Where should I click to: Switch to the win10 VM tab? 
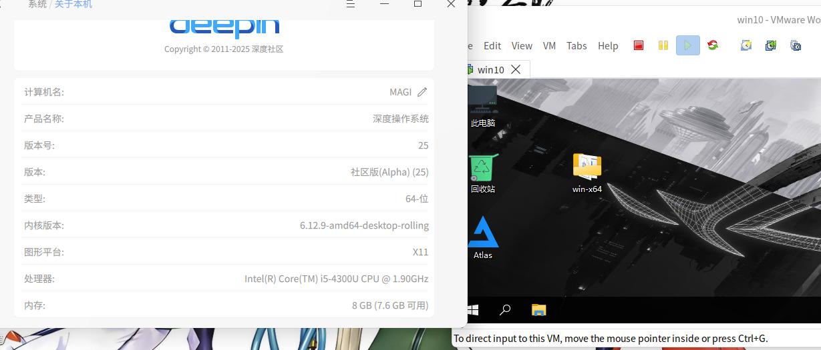[491, 69]
